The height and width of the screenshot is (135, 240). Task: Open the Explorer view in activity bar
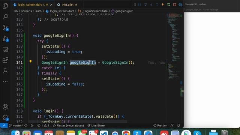coord(5,6)
